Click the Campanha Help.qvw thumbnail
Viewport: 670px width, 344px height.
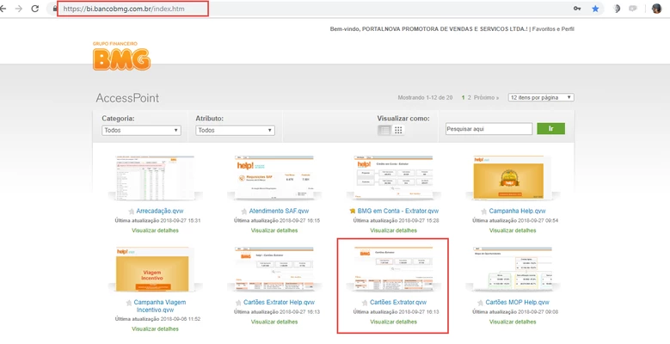(513, 177)
